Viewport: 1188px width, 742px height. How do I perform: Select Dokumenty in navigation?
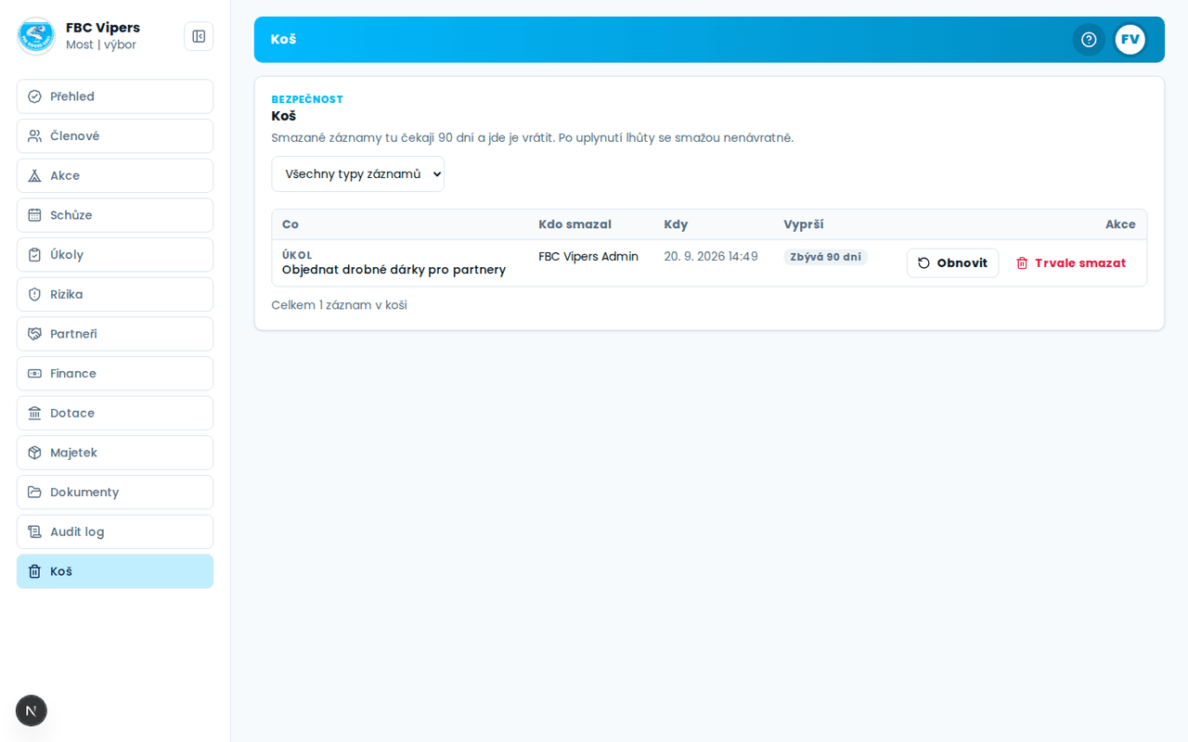point(115,493)
